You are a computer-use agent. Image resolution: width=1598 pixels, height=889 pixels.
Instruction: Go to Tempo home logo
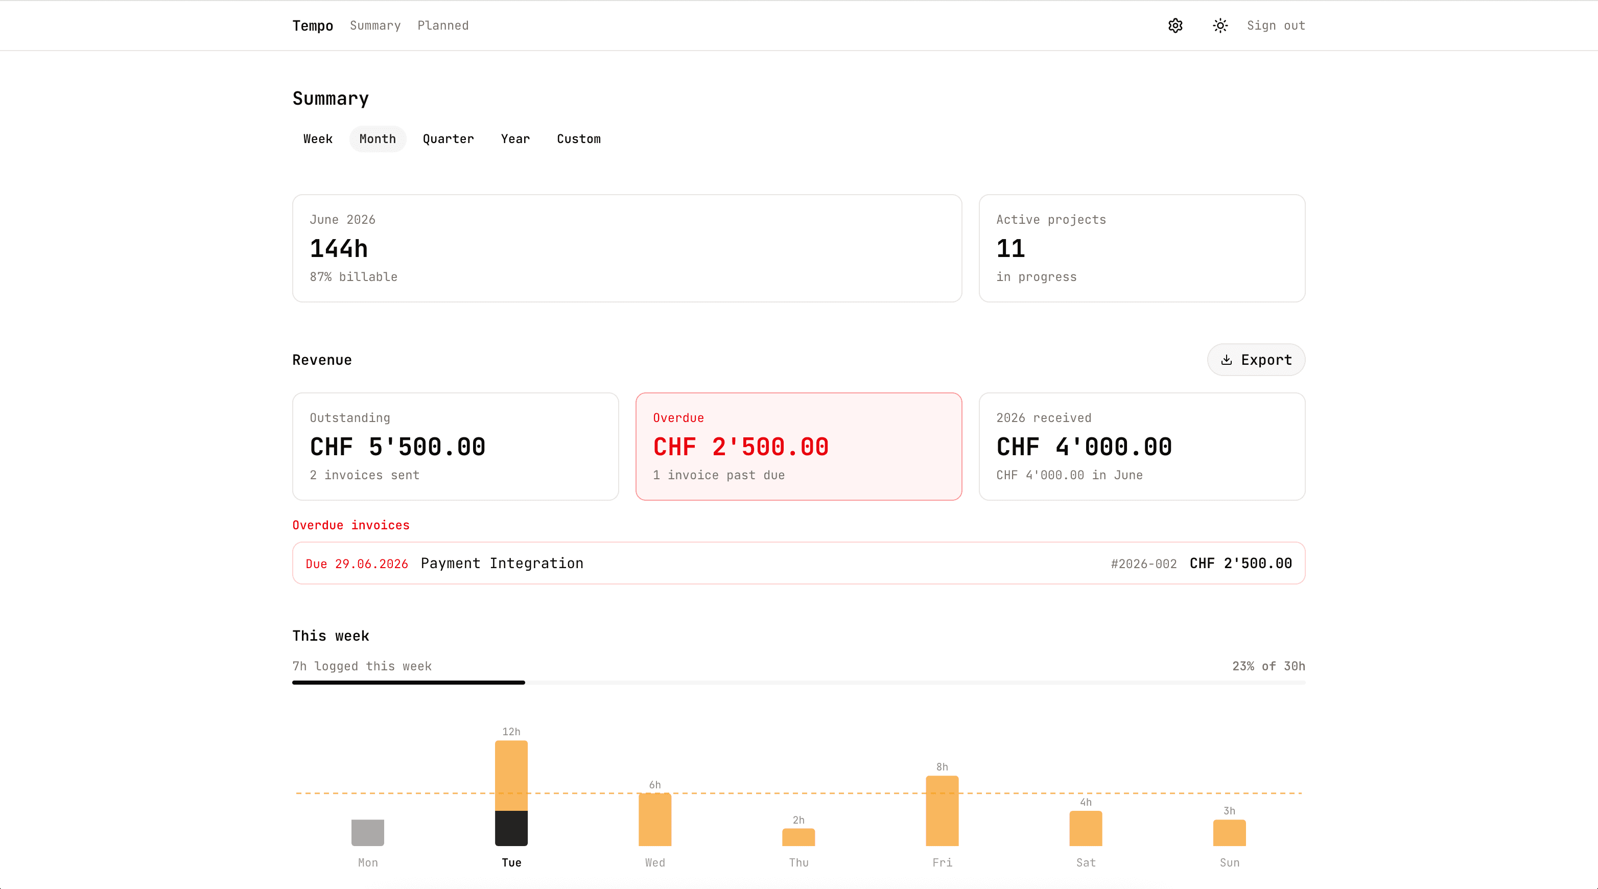[313, 26]
